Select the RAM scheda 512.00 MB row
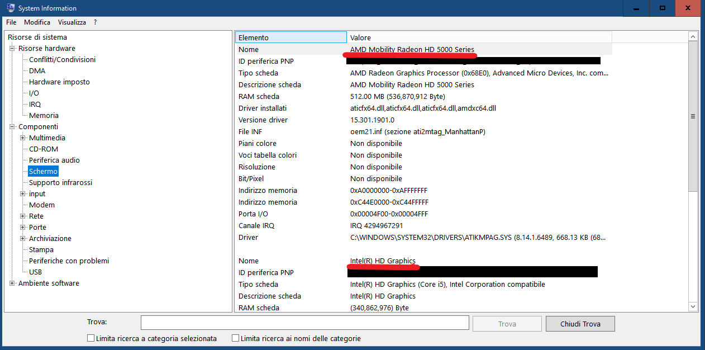 [423, 96]
